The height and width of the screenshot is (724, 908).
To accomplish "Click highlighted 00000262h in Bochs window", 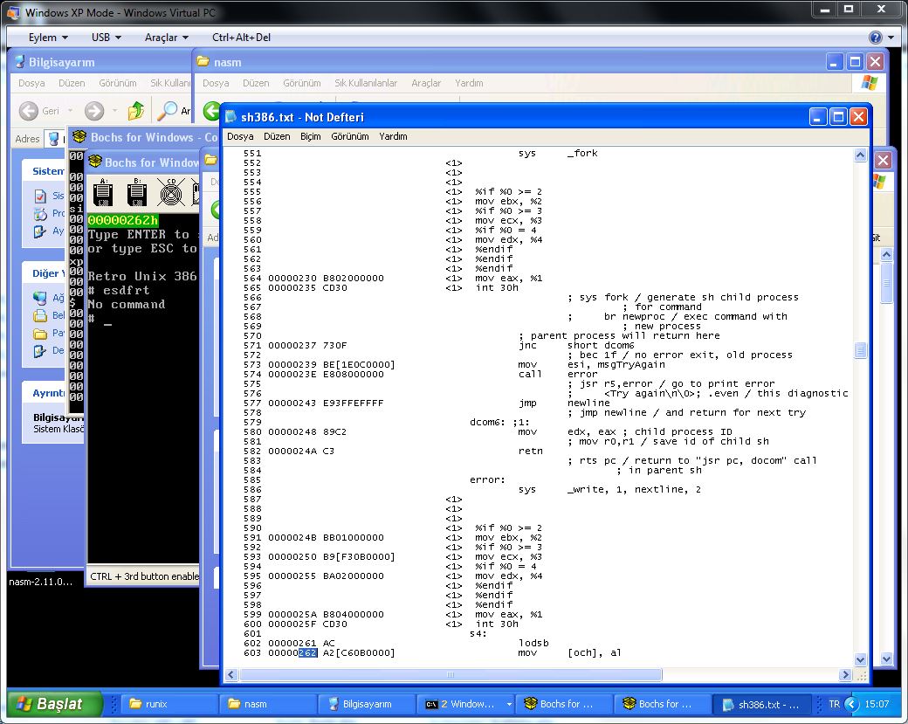I will coord(123,220).
